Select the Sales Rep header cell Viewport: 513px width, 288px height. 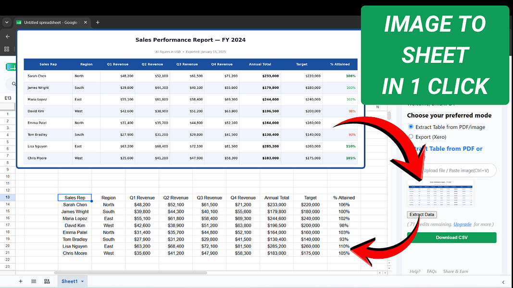pos(75,198)
